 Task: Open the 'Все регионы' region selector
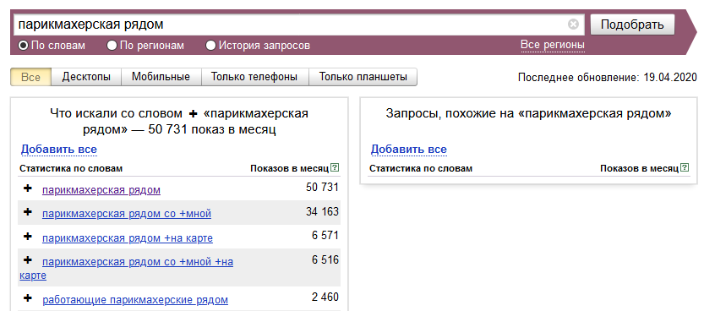tap(553, 45)
